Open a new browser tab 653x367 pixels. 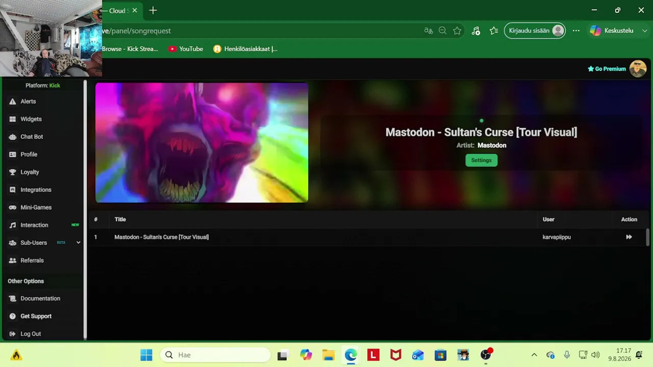pyautogui.click(x=153, y=10)
